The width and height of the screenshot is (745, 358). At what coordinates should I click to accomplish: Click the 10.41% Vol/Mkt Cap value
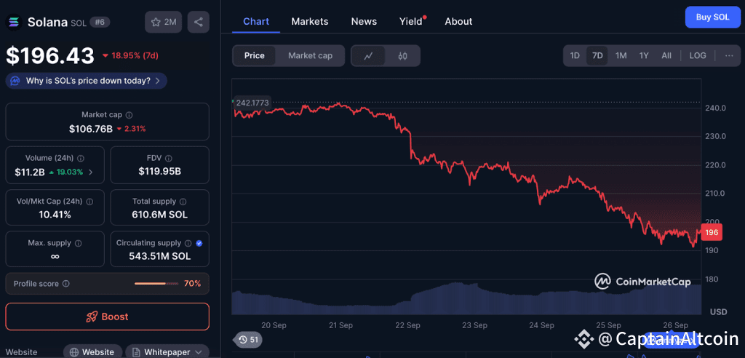click(x=55, y=215)
